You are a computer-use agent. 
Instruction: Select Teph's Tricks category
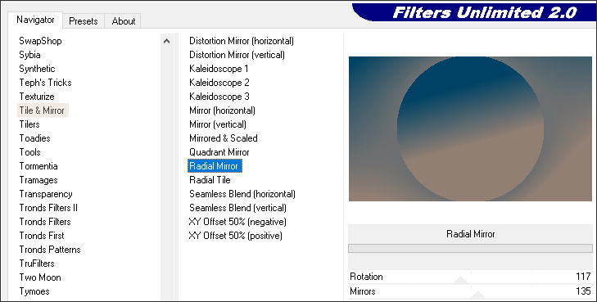click(45, 83)
